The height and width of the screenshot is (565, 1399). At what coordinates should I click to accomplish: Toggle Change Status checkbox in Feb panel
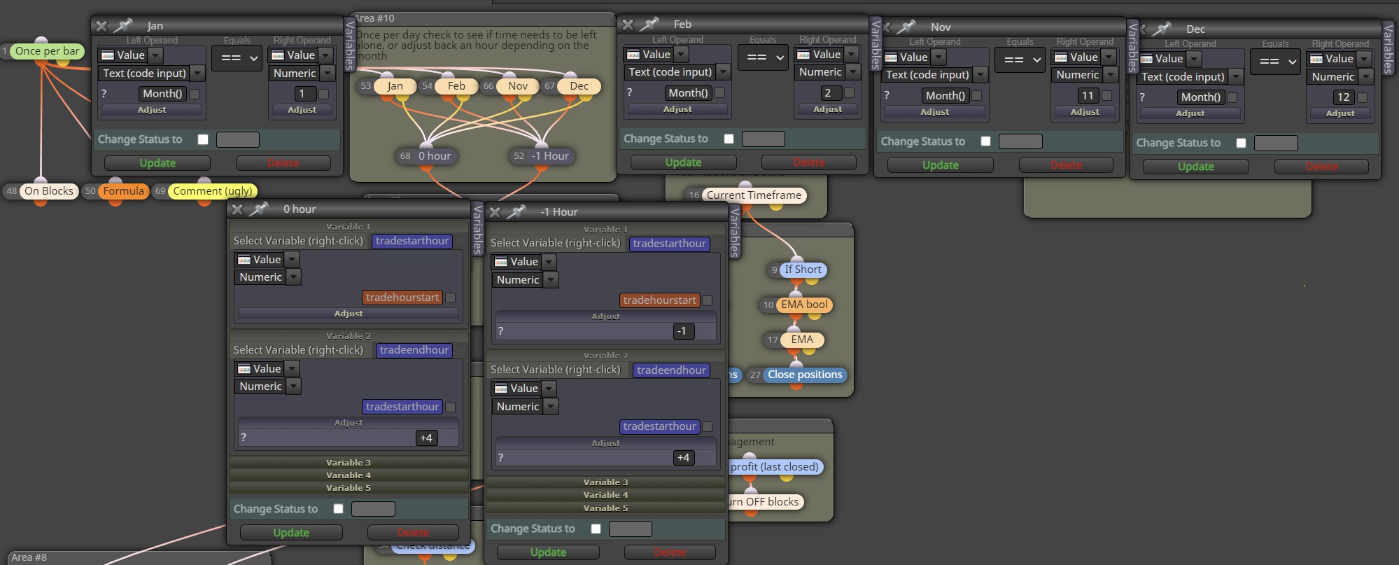(729, 139)
